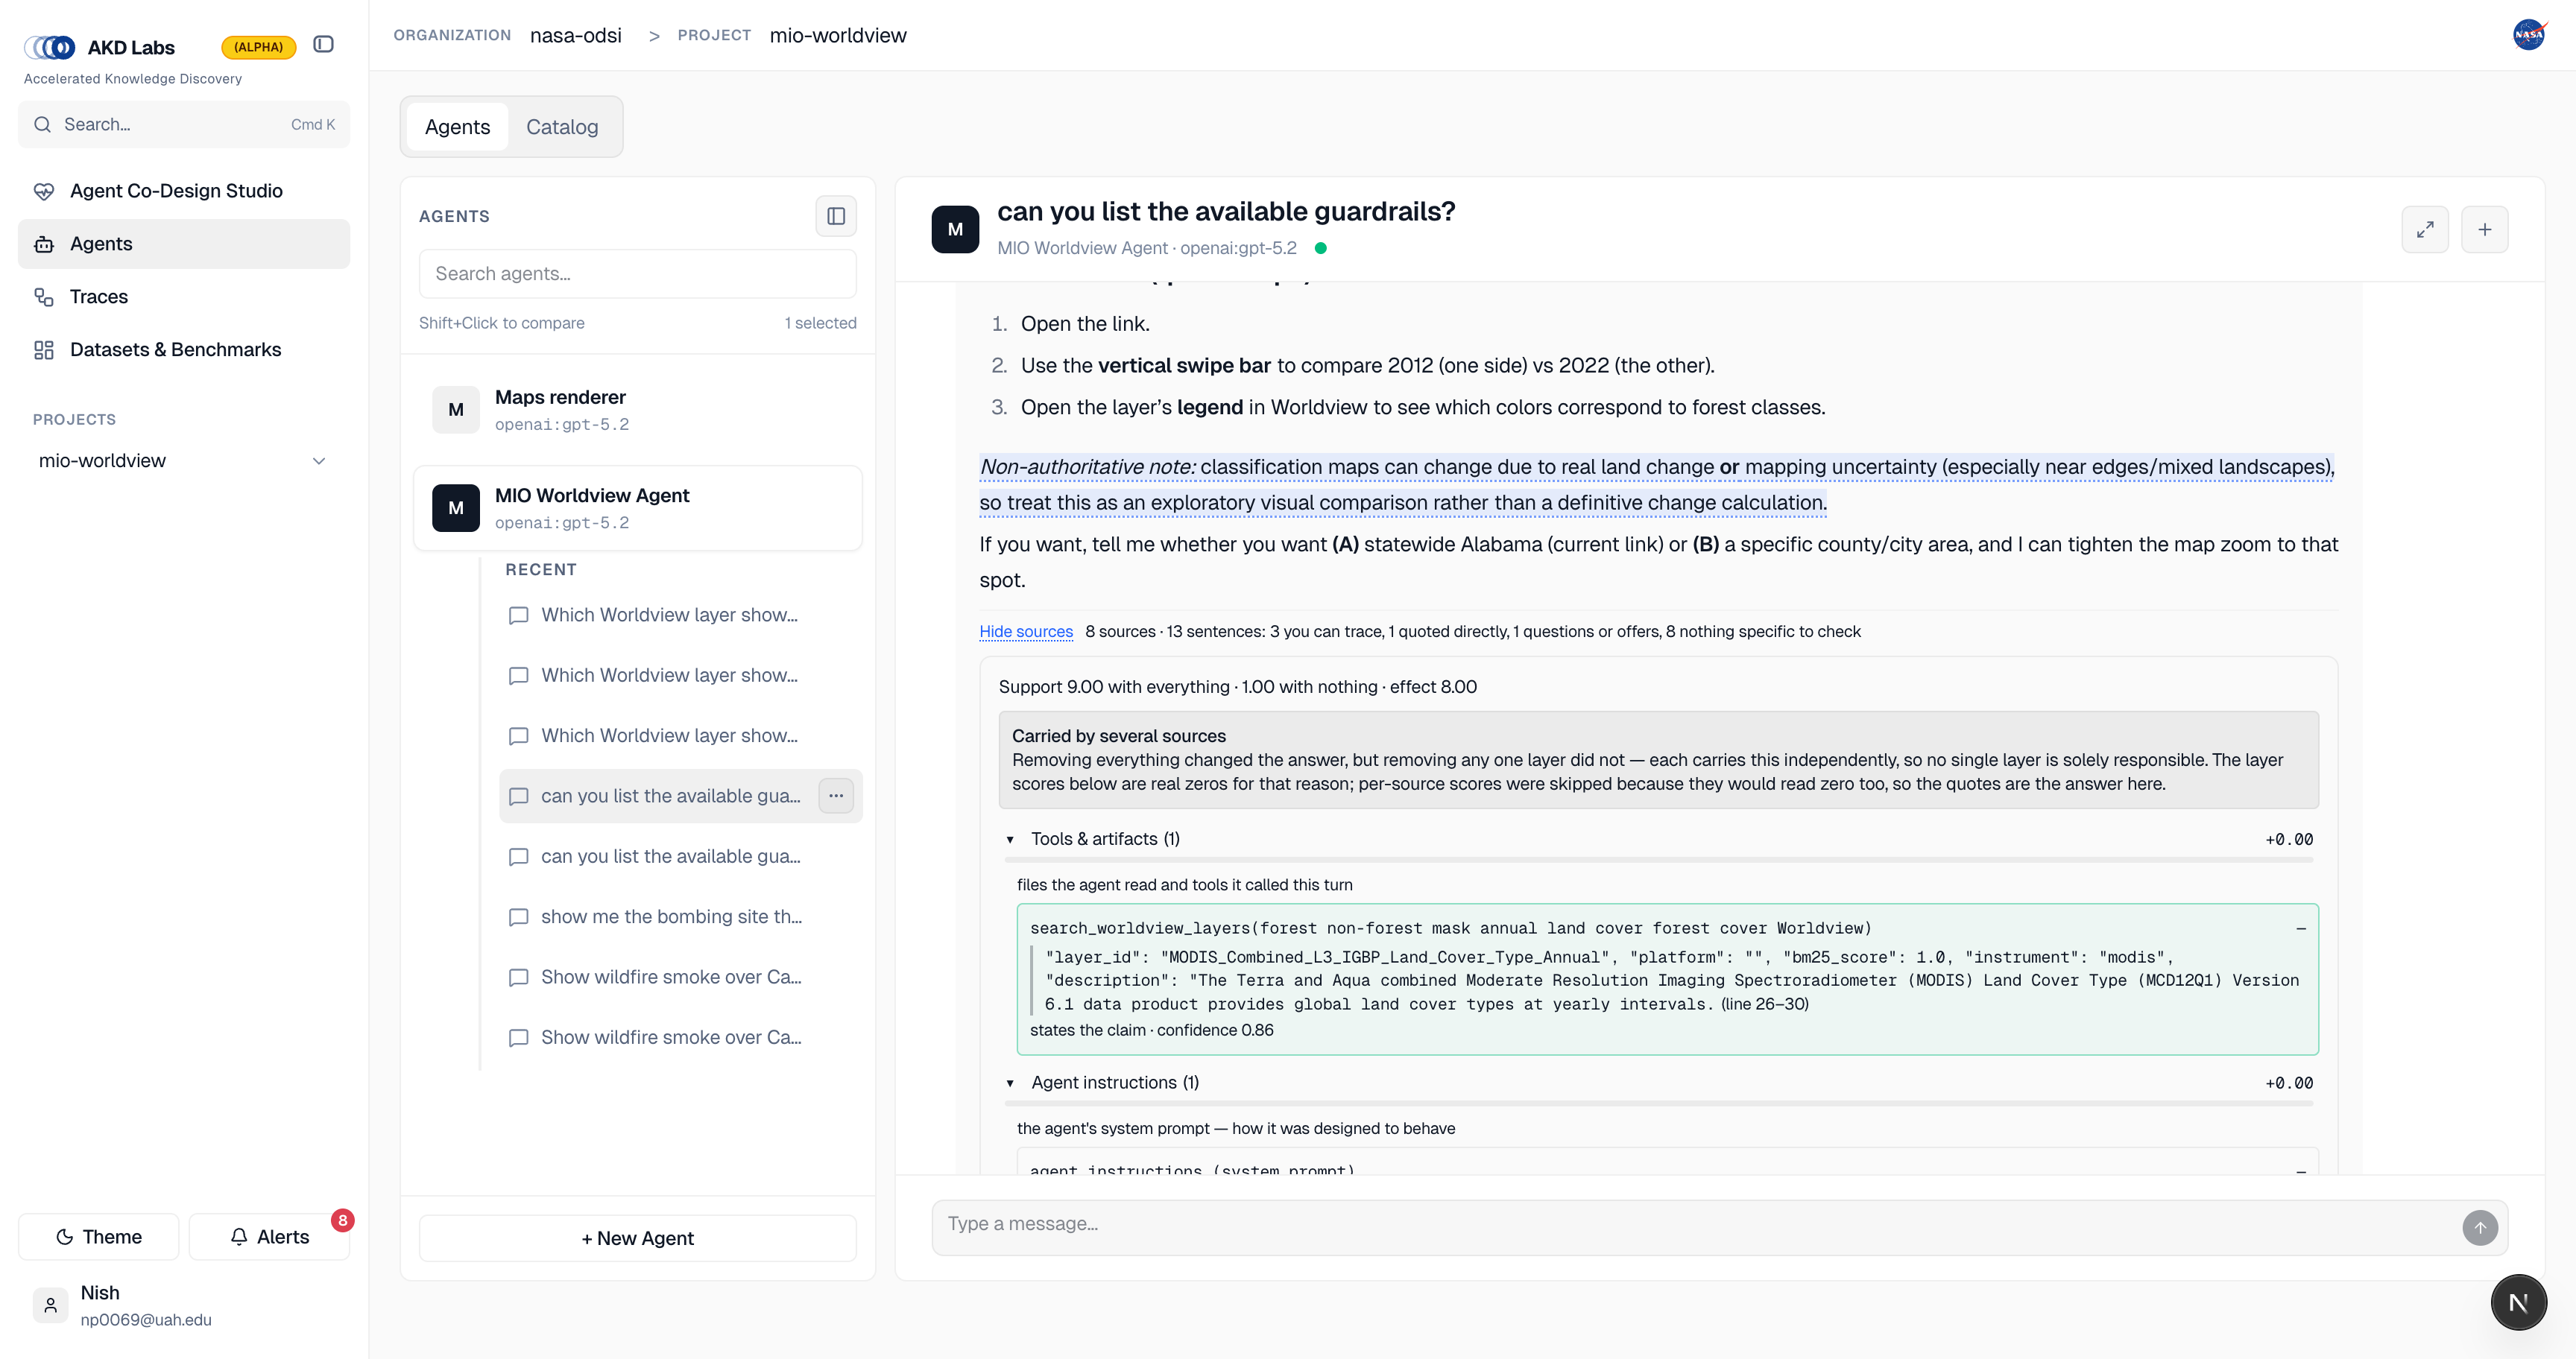Collapse the Agent instructions section
2576x1359 pixels.
(x=1010, y=1083)
